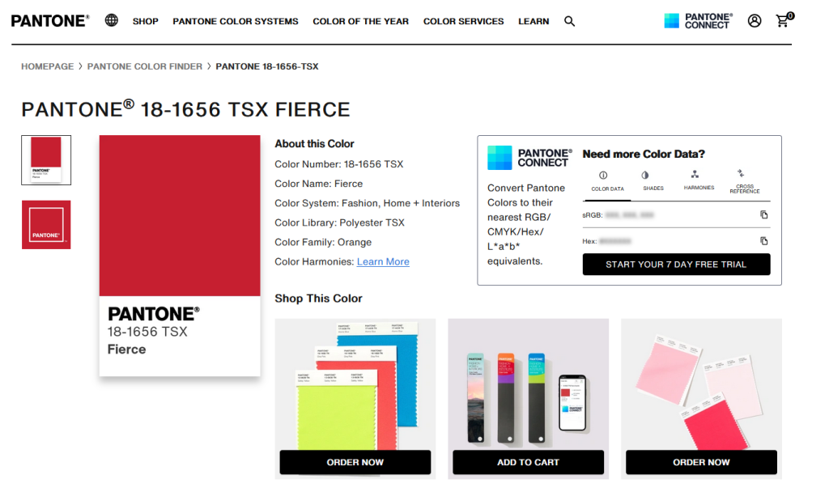Open the user account profile icon
This screenshot has height=483, width=829.
point(755,21)
